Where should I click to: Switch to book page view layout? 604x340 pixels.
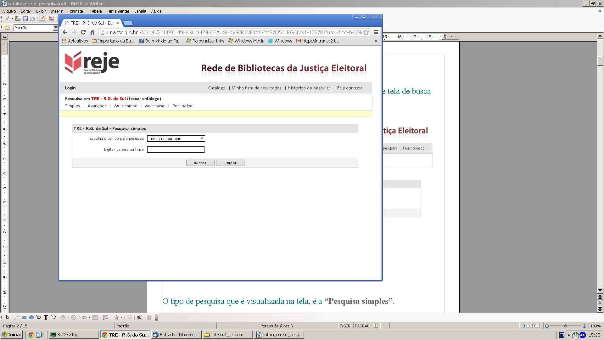[537, 326]
